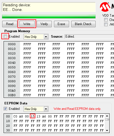Select the first FFFF cell at address 0000

coord(27,44)
